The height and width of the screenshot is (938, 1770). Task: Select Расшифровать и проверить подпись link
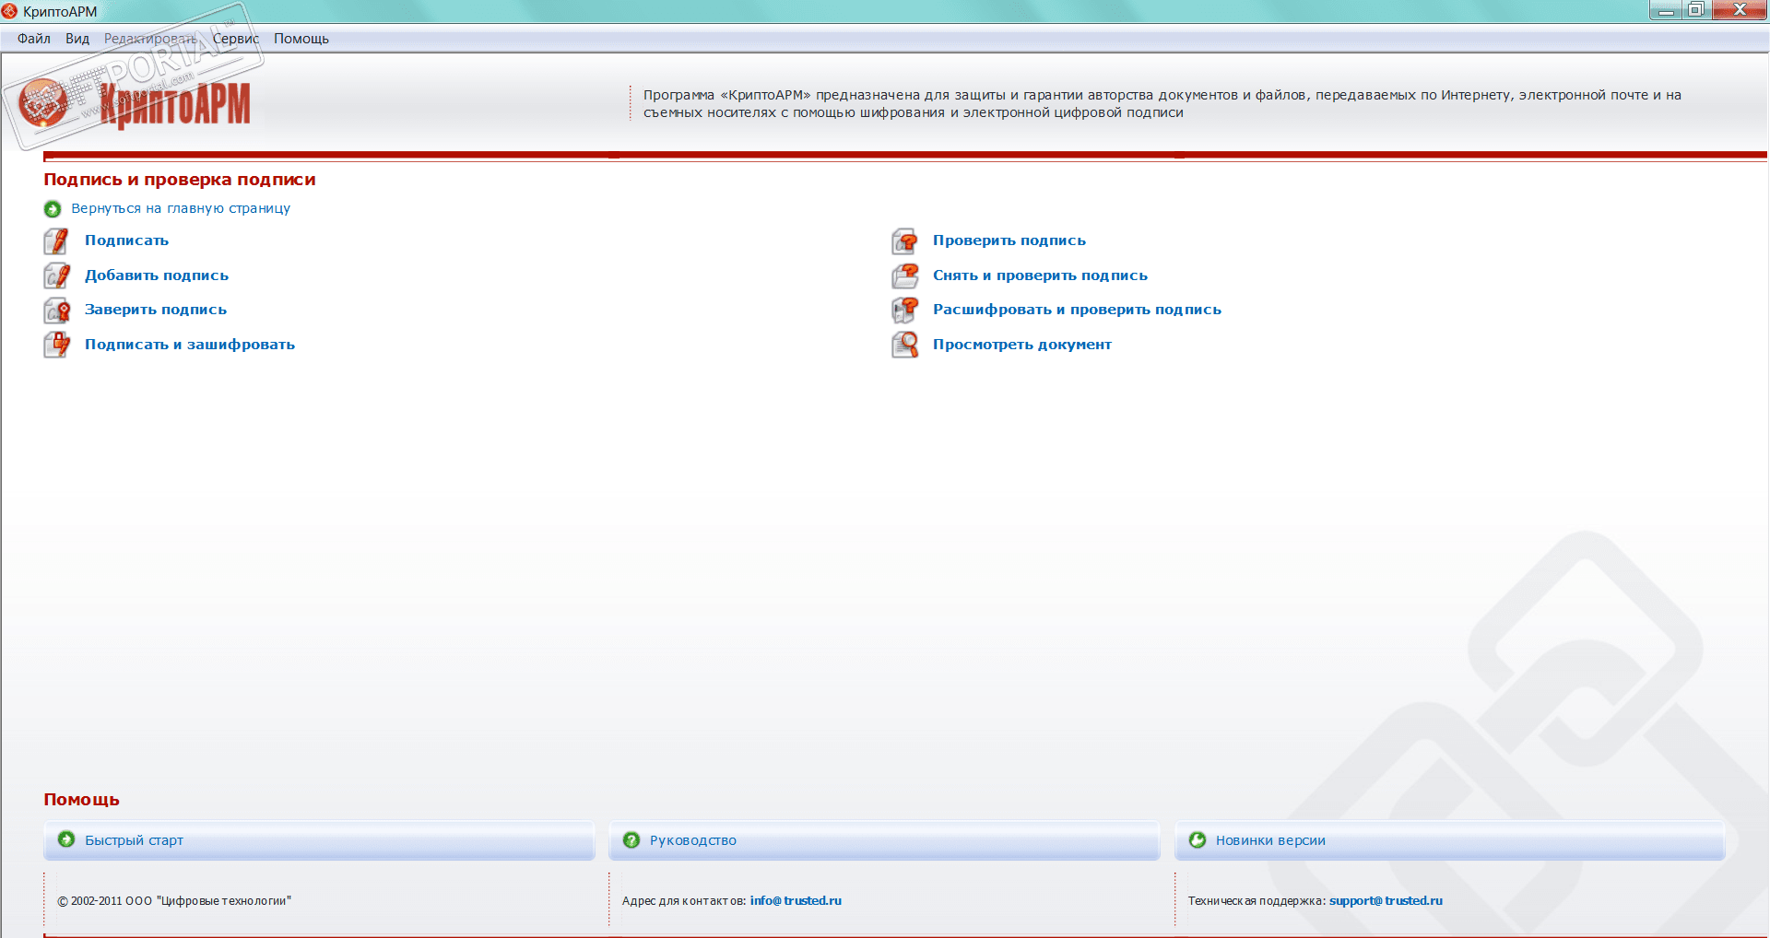[x=1078, y=310]
